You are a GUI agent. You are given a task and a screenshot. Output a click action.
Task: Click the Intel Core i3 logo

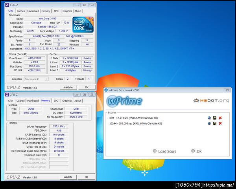tap(83, 24)
